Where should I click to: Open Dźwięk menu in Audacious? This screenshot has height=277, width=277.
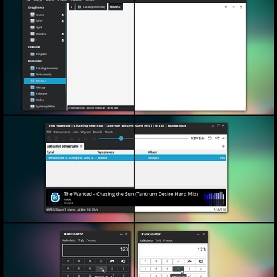tap(98, 132)
